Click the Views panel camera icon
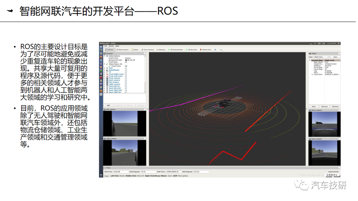 coord(310,54)
